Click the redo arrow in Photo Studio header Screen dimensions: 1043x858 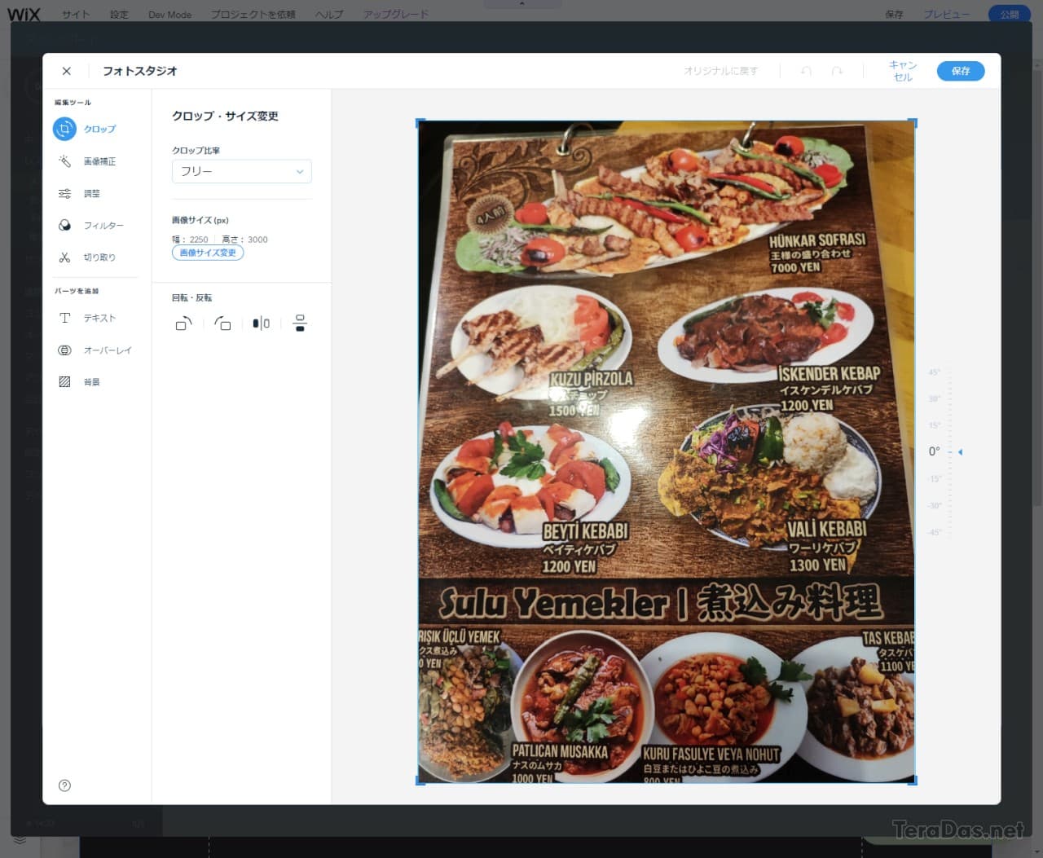(837, 71)
